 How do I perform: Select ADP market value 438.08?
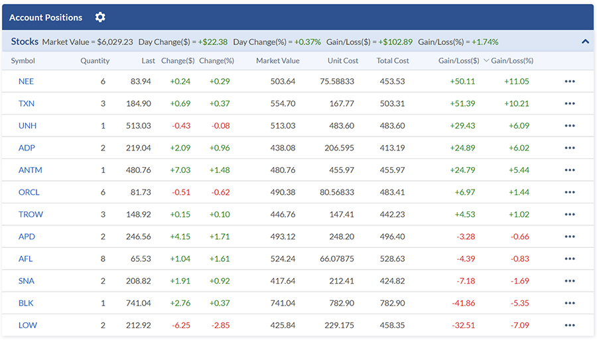click(x=283, y=148)
